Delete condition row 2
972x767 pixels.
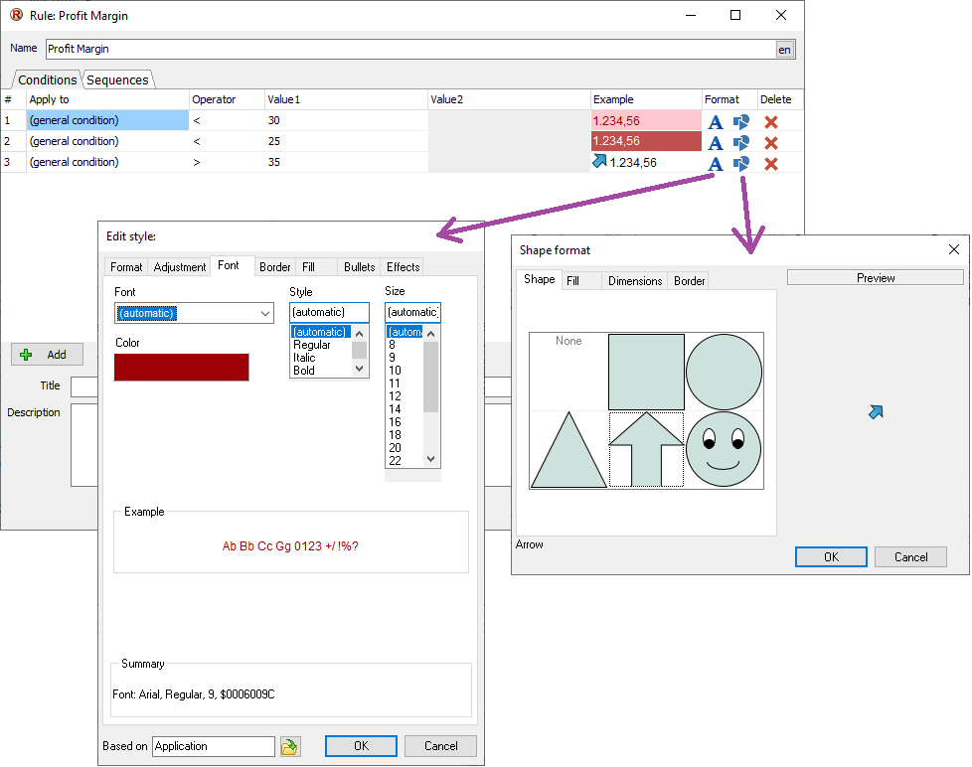771,143
